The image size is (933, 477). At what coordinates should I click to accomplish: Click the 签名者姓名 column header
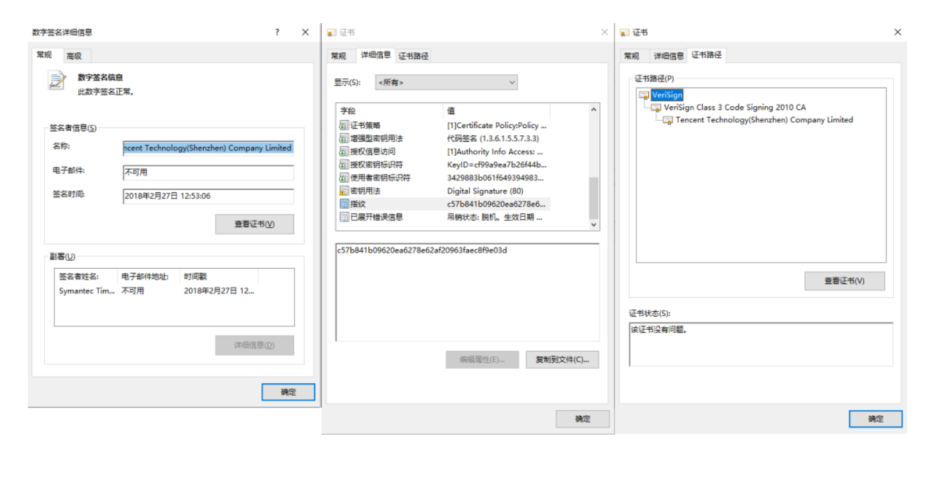[x=86, y=277]
